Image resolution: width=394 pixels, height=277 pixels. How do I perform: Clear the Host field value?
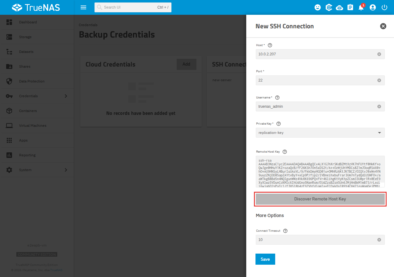[379, 54]
